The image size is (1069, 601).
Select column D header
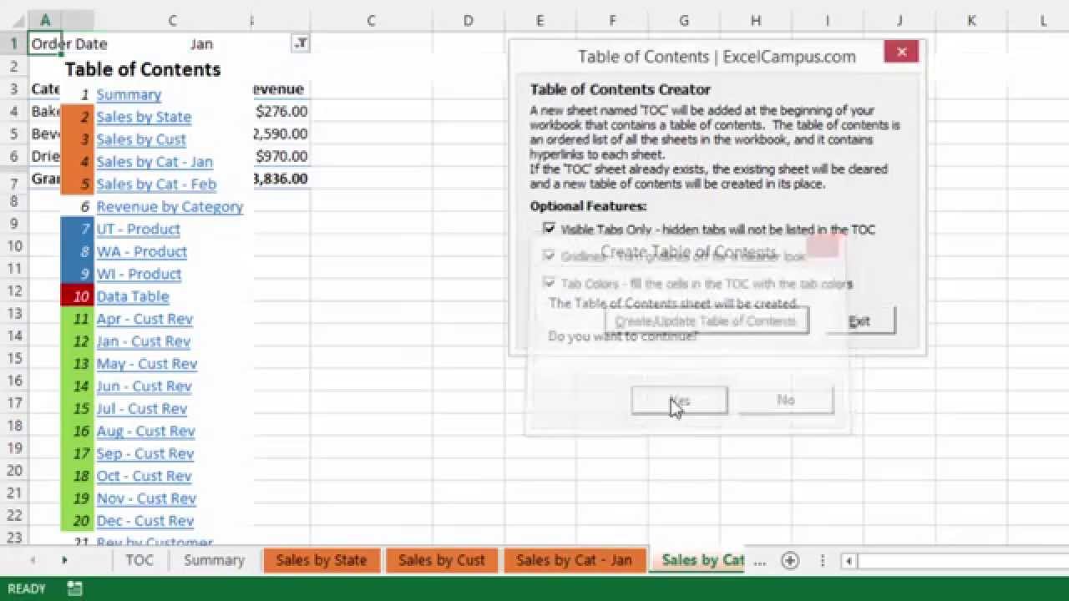pyautogui.click(x=468, y=20)
